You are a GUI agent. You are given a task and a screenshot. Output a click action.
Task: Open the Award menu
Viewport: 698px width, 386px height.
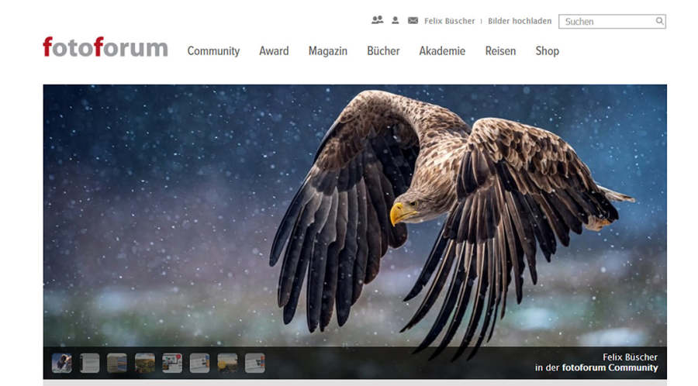pyautogui.click(x=274, y=51)
